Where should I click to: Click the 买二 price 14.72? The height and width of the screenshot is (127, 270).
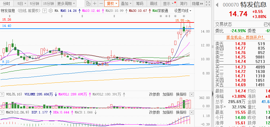240,71
